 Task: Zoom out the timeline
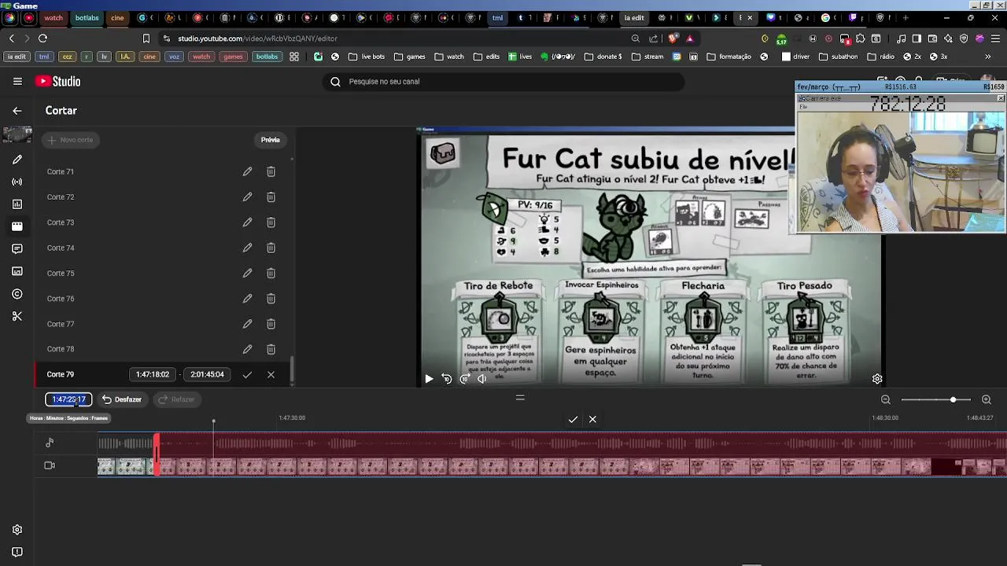(886, 400)
